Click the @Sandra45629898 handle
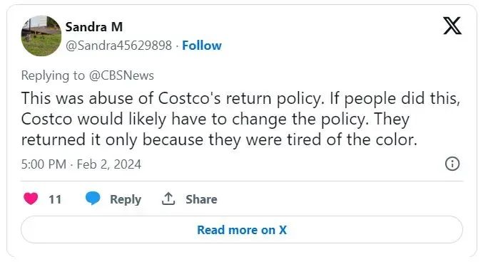Image resolution: width=483 pixels, height=269 pixels. [x=118, y=46]
